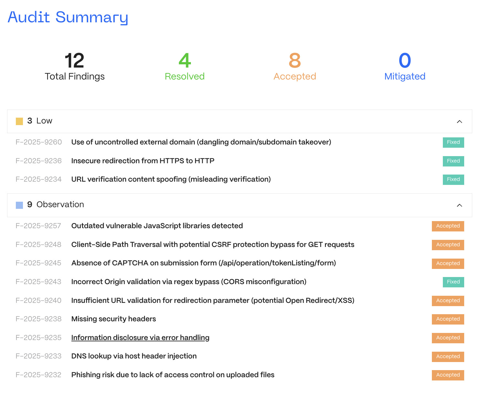Collapse the Observation section chevron
The height and width of the screenshot is (395, 480).
tap(459, 205)
